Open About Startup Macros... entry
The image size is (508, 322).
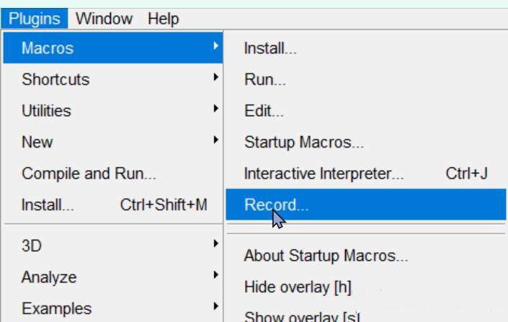point(366,256)
